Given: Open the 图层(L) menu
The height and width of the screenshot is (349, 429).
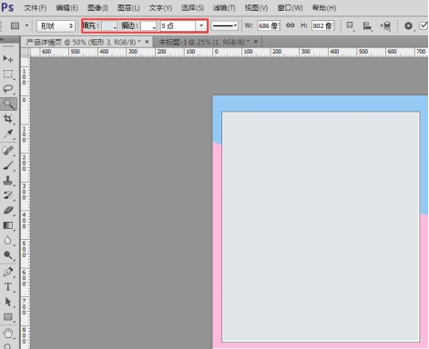Looking at the screenshot, I should [128, 8].
